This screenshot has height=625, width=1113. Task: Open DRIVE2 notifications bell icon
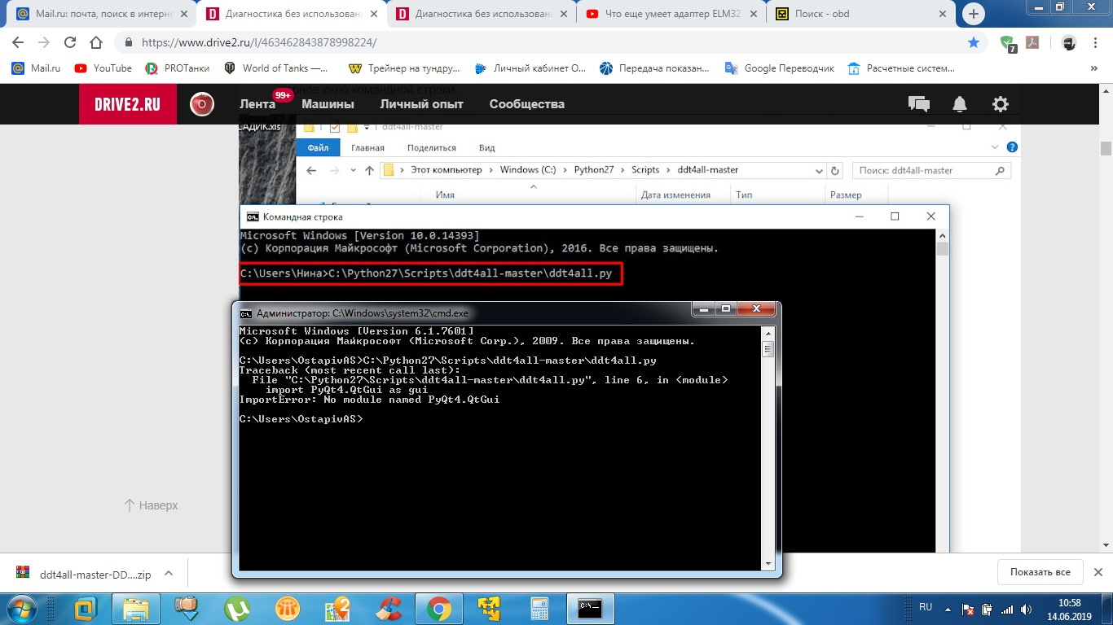click(x=960, y=104)
